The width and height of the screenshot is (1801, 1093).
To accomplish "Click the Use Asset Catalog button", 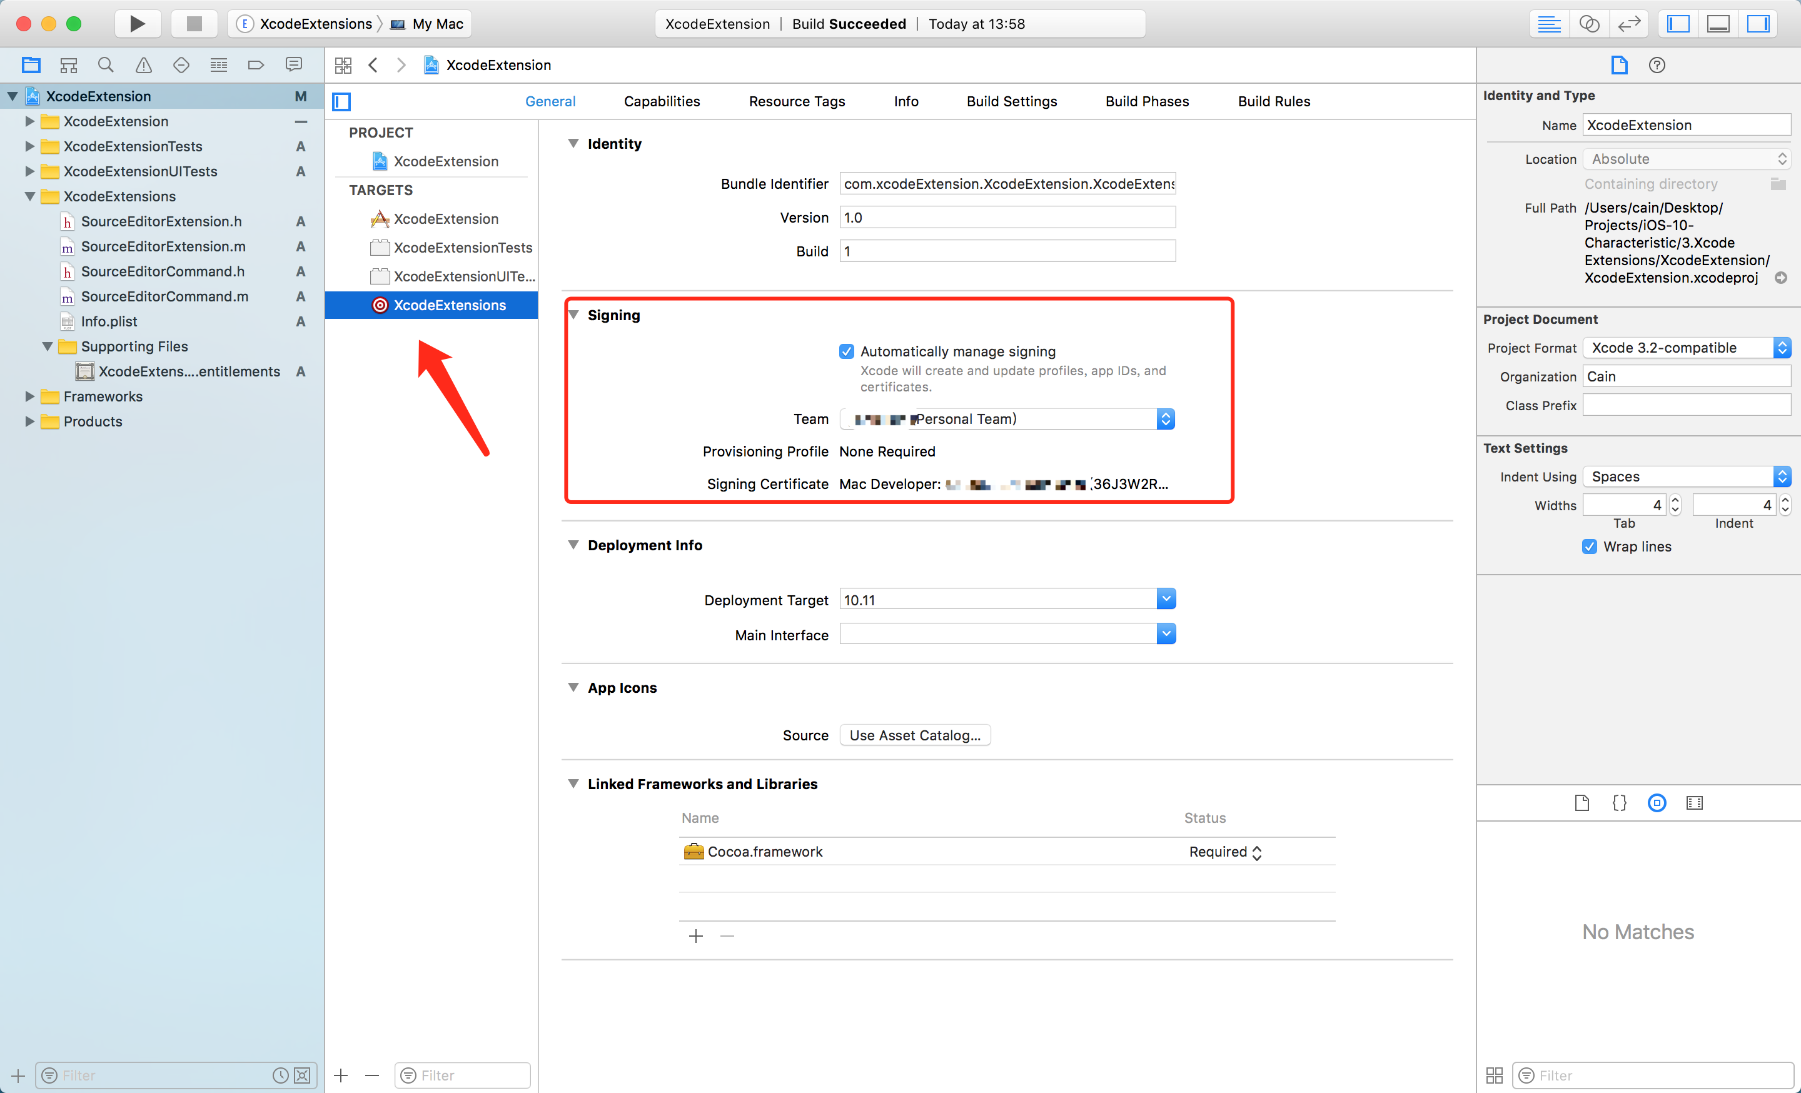I will pyautogui.click(x=914, y=735).
